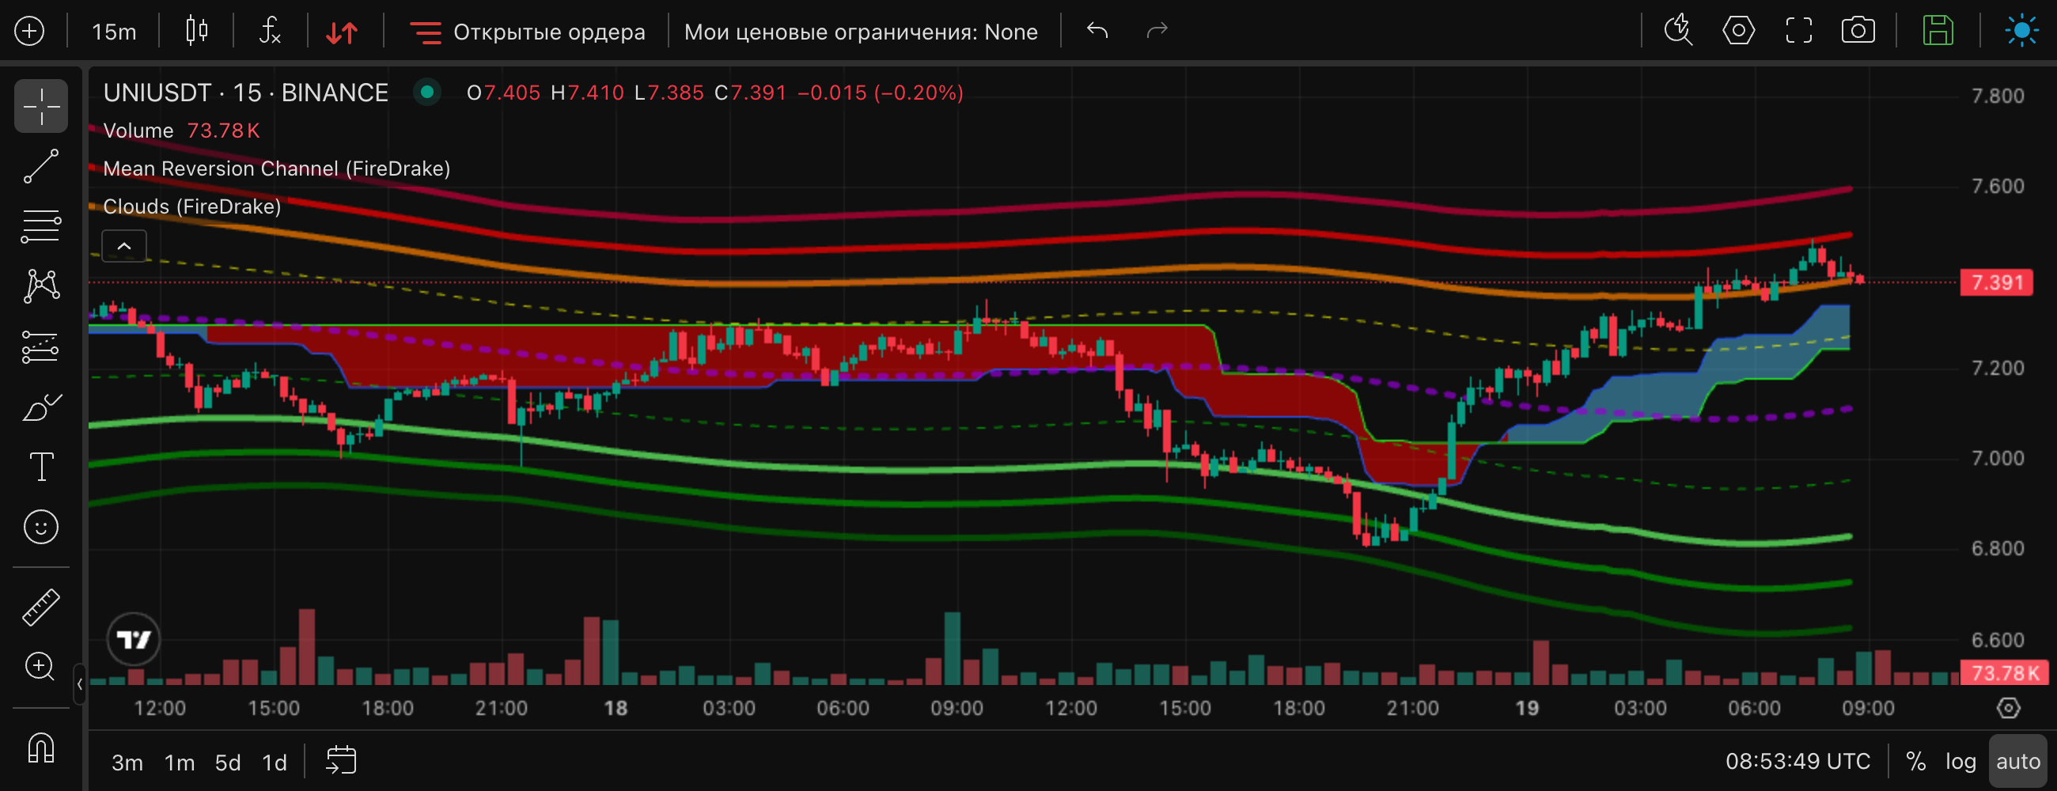Open the 15m timeframe selector
This screenshot has width=2057, height=791.
113,32
